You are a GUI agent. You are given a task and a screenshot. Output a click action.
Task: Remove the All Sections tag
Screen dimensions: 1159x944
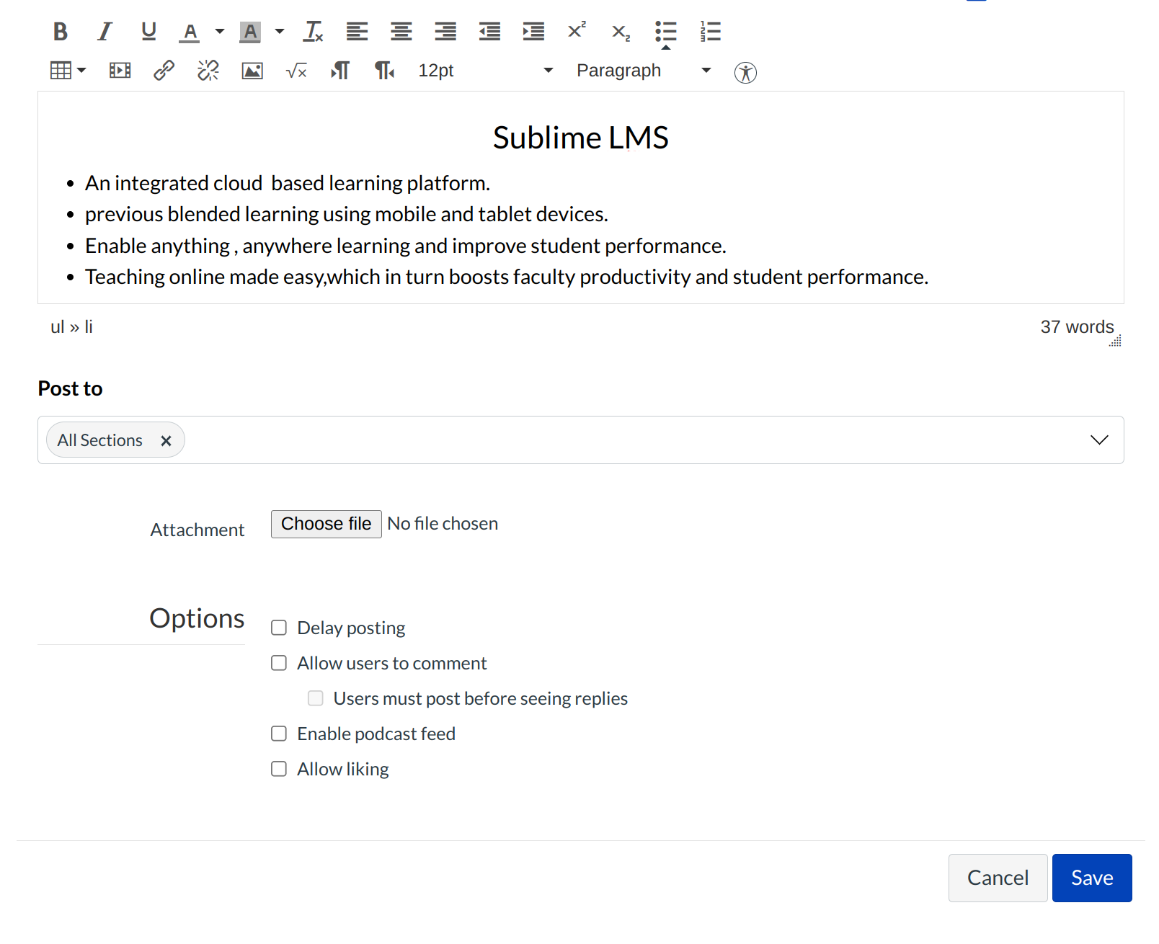pos(166,440)
